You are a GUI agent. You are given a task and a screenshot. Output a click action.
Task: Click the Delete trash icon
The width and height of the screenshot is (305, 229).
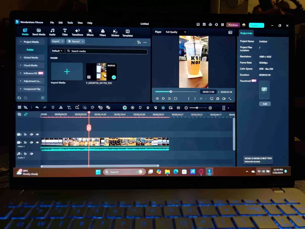[53, 107]
